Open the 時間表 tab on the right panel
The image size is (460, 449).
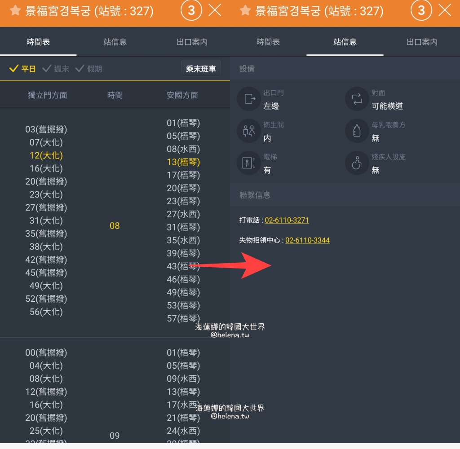pos(268,41)
